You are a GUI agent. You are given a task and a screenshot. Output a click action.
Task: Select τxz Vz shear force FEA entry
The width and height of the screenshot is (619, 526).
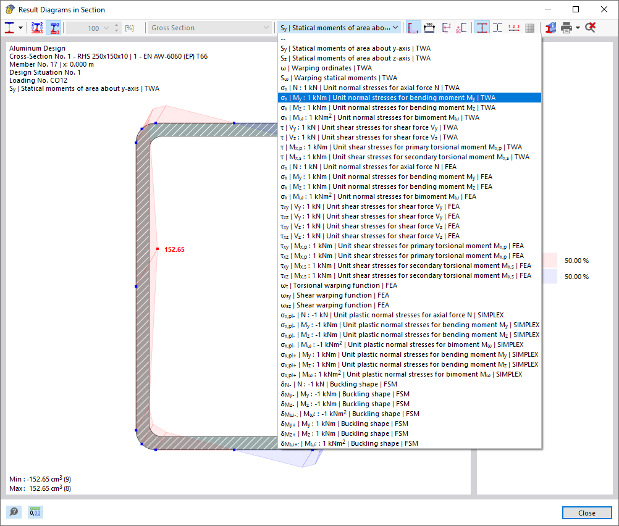tap(410, 236)
